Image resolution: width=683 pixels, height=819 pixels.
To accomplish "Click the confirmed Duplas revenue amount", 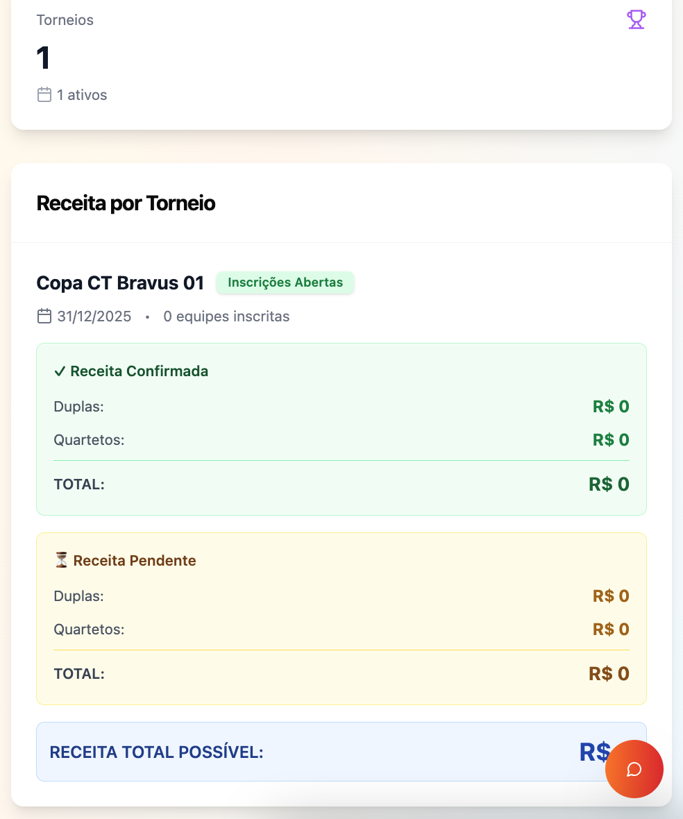I will (x=611, y=407).
